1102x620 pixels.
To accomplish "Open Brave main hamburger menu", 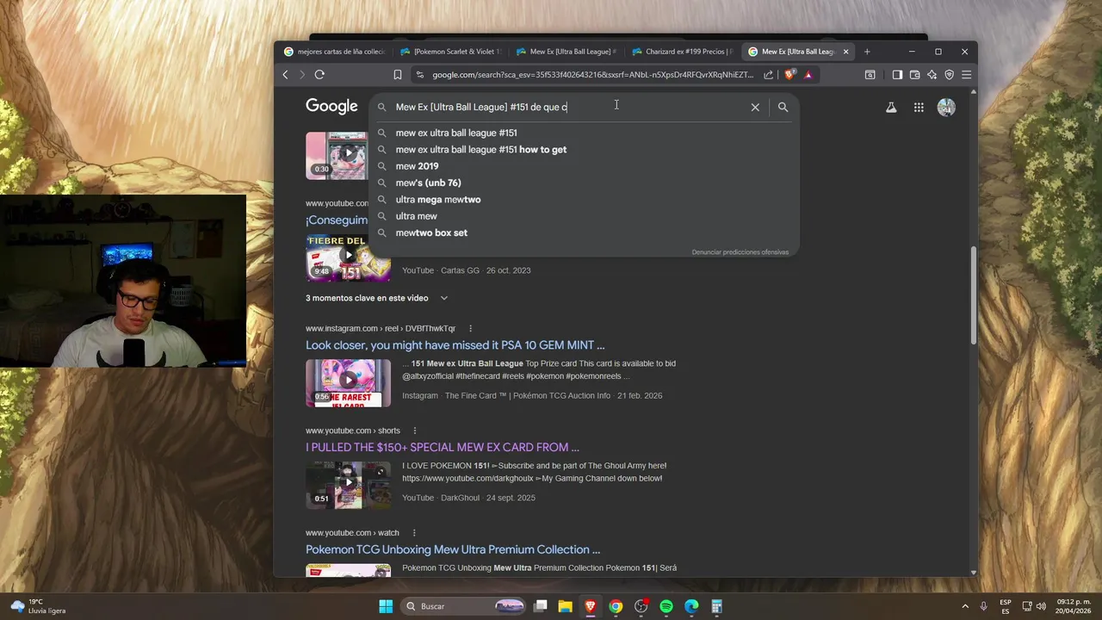I will pyautogui.click(x=966, y=75).
